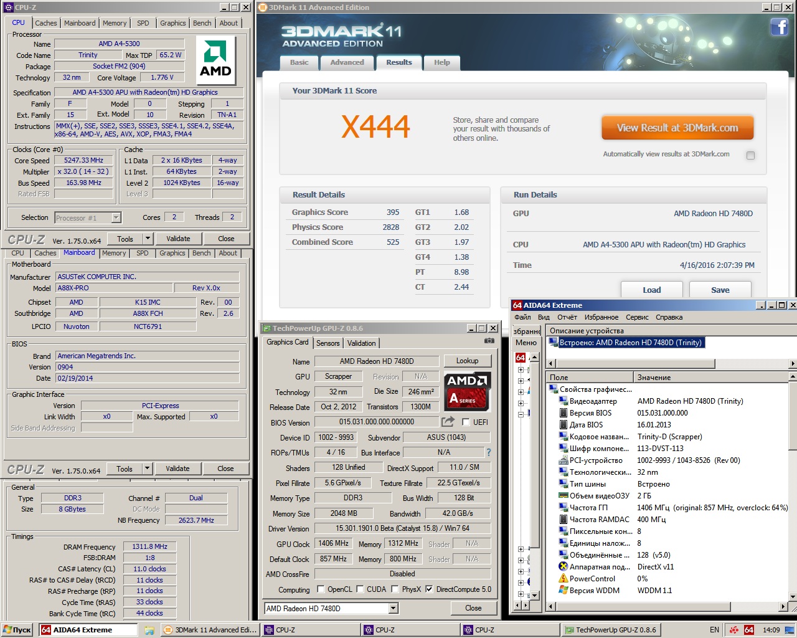Viewport: 797px width, 638px height.
Task: Click the warning icon beside PowerControl row
Action: click(x=564, y=579)
